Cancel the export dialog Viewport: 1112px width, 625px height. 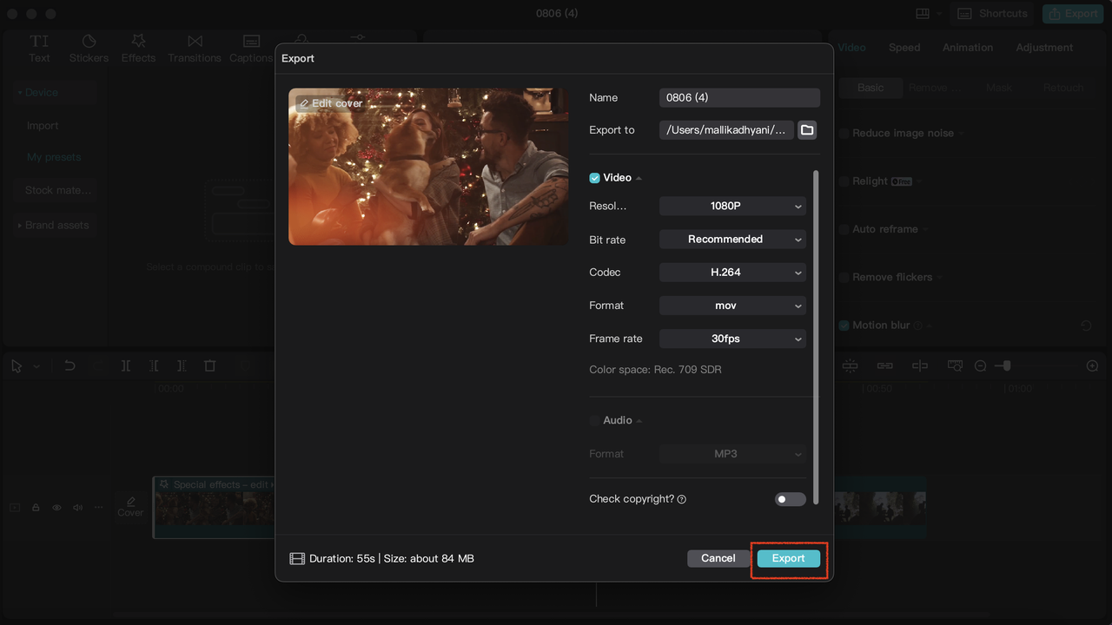click(x=718, y=558)
